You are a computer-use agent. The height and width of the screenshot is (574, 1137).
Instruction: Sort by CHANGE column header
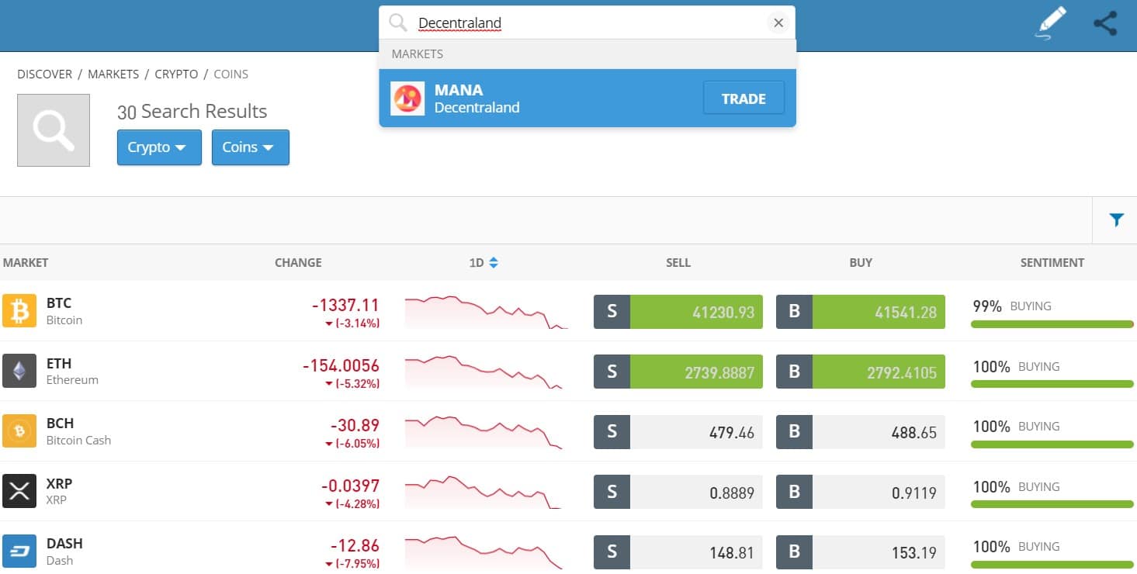pos(298,263)
